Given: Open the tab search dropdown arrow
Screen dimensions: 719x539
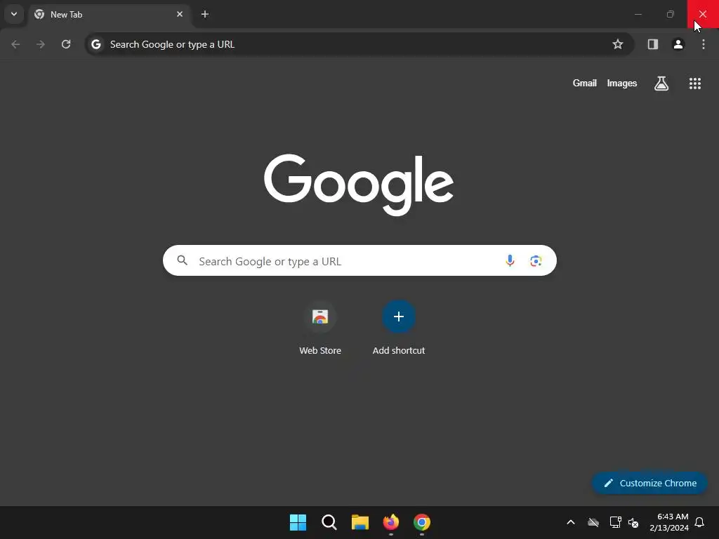Looking at the screenshot, I should click(x=14, y=14).
